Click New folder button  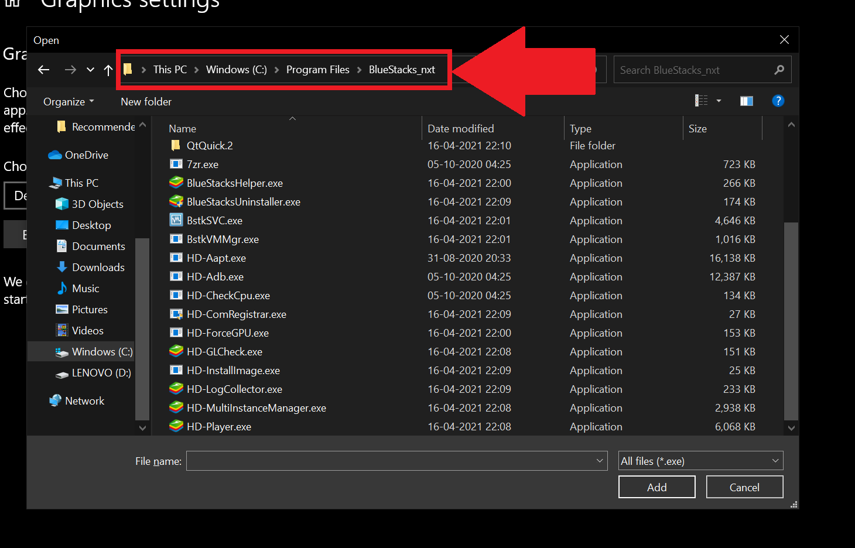click(x=146, y=101)
